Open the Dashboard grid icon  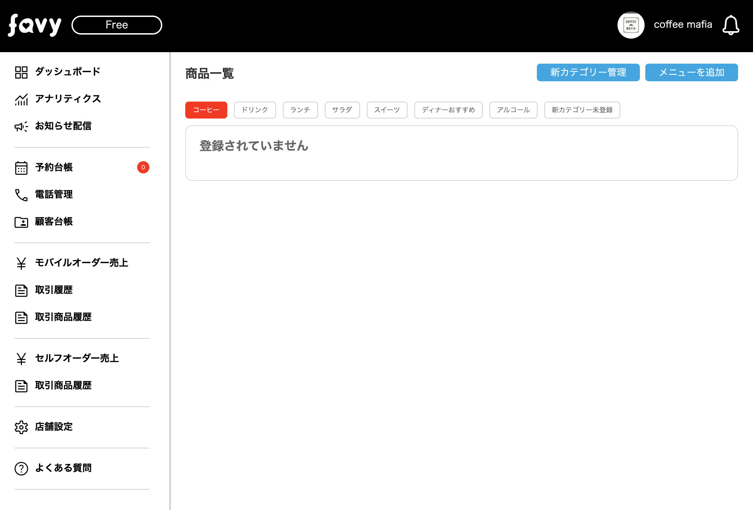pos(21,72)
